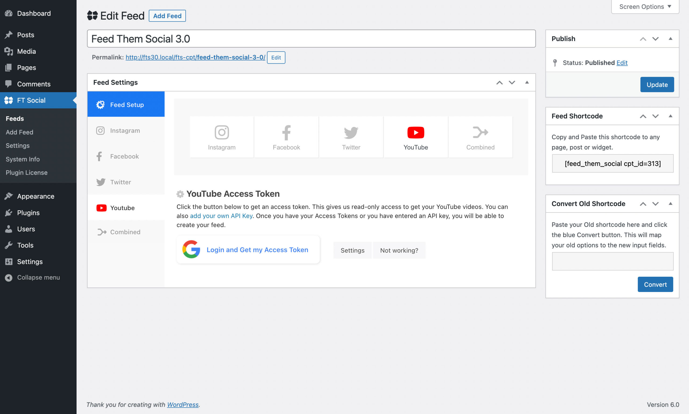689x414 pixels.
Task: Move Feed Settings panel down
Action: click(x=512, y=82)
